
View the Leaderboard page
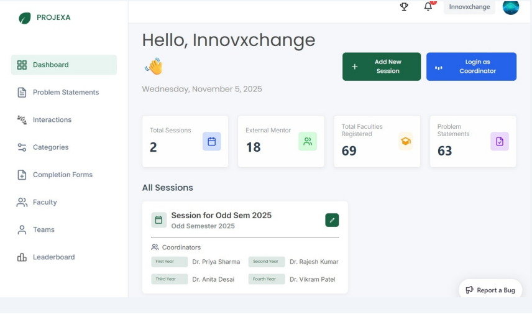point(53,257)
